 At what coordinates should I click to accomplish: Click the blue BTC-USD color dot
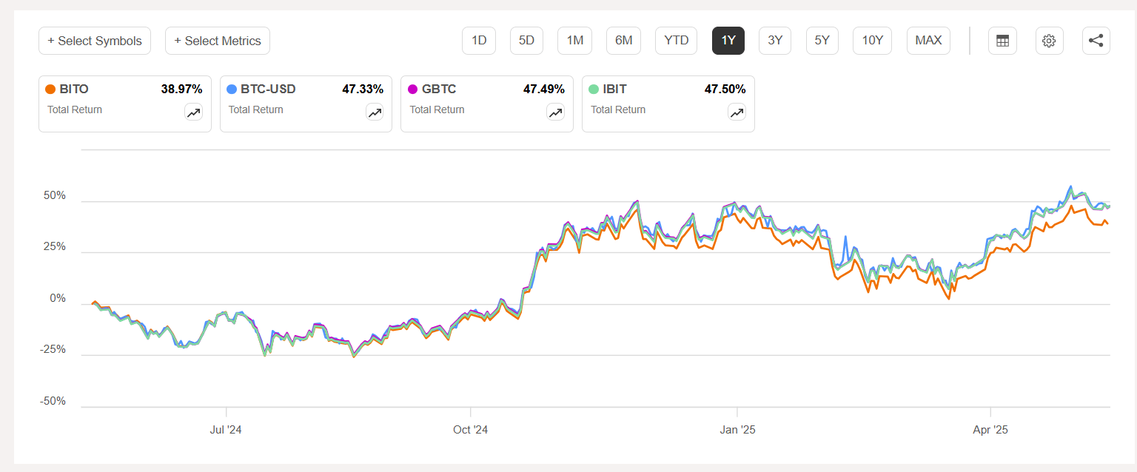click(232, 90)
